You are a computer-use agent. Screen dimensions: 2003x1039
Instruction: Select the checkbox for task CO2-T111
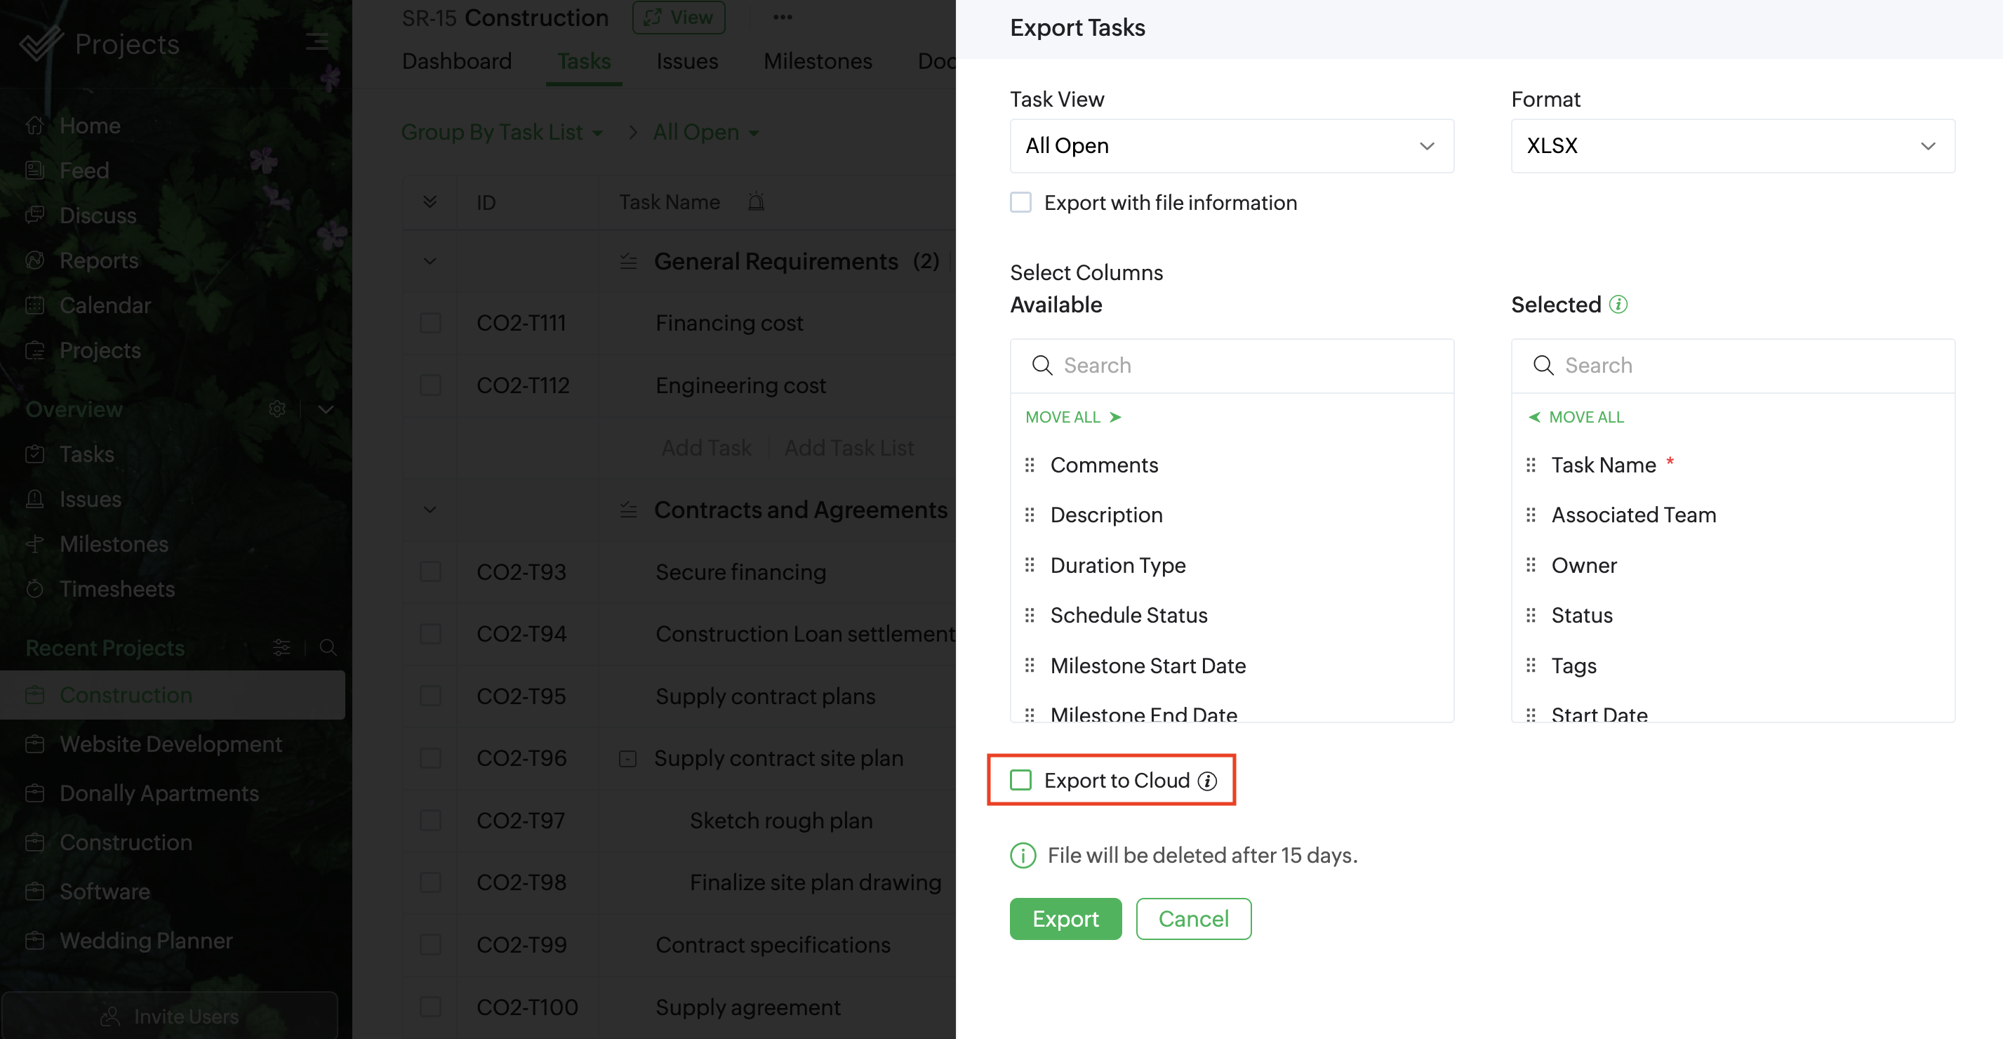430,323
